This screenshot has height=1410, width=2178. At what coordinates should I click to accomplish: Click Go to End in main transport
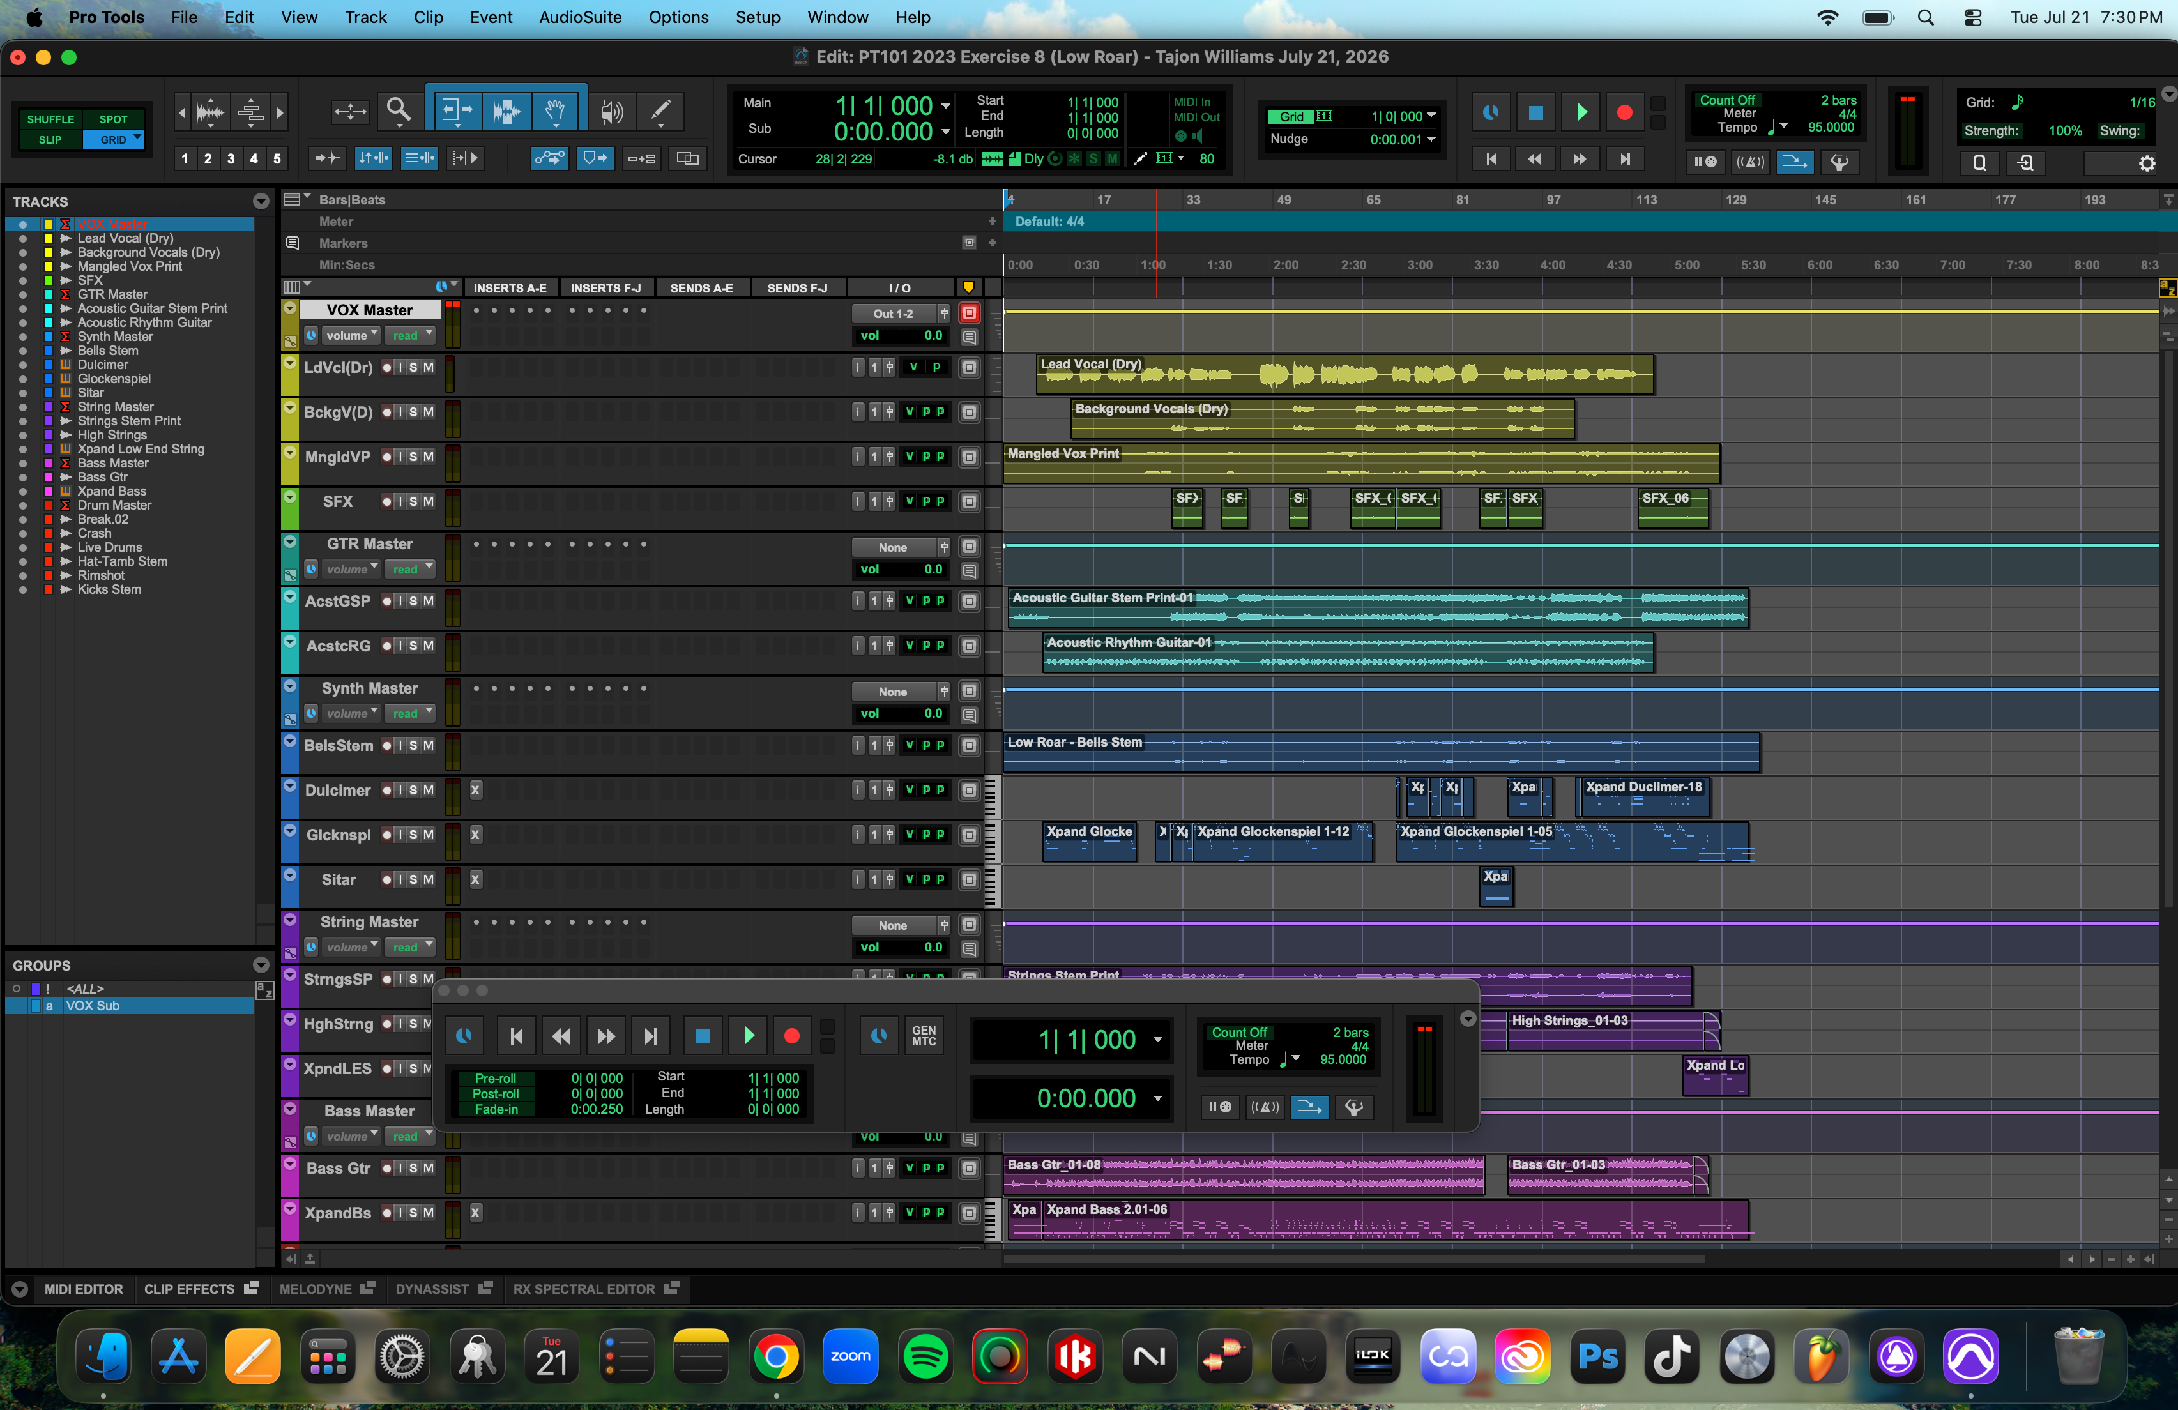(1624, 159)
